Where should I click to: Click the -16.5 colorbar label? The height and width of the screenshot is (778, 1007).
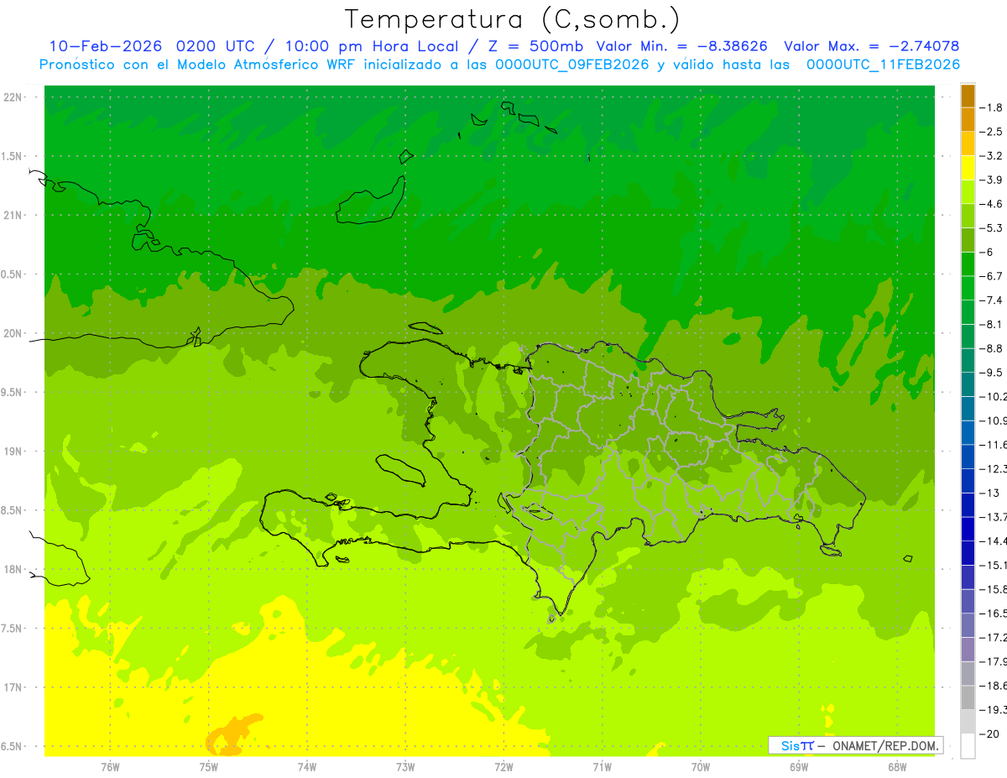(x=993, y=614)
